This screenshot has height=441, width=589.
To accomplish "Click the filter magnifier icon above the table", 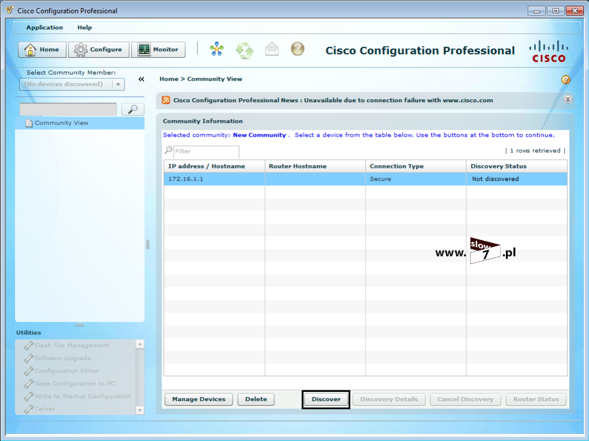I will pos(168,150).
